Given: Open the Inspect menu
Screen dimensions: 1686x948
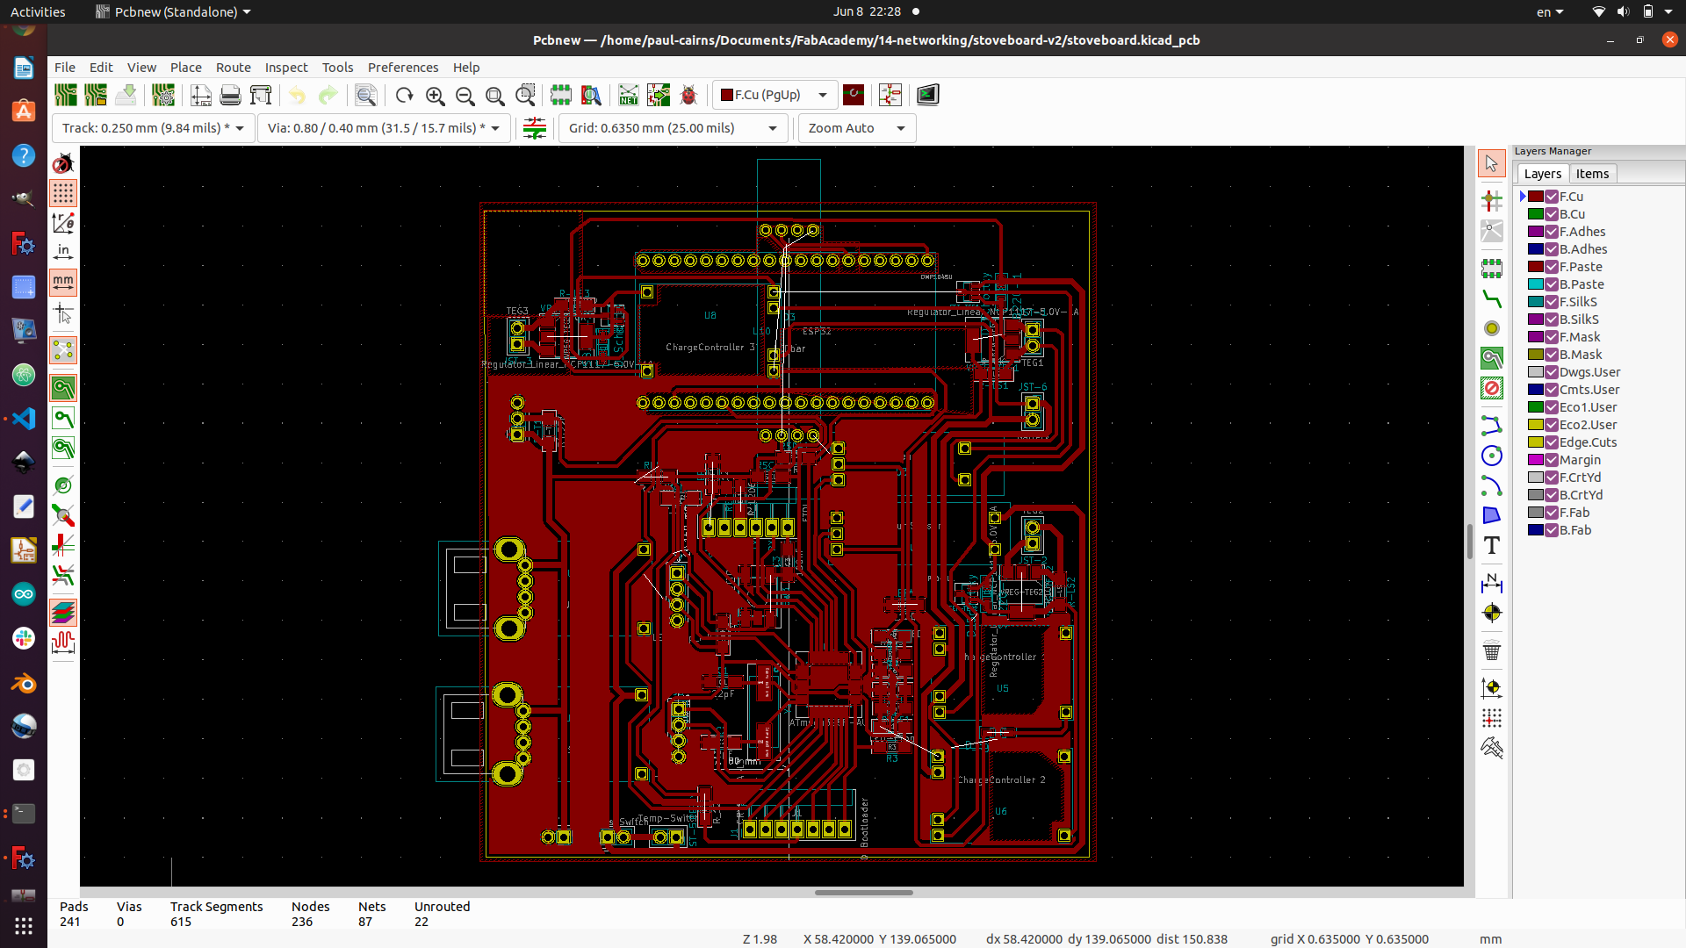Looking at the screenshot, I should (x=286, y=68).
